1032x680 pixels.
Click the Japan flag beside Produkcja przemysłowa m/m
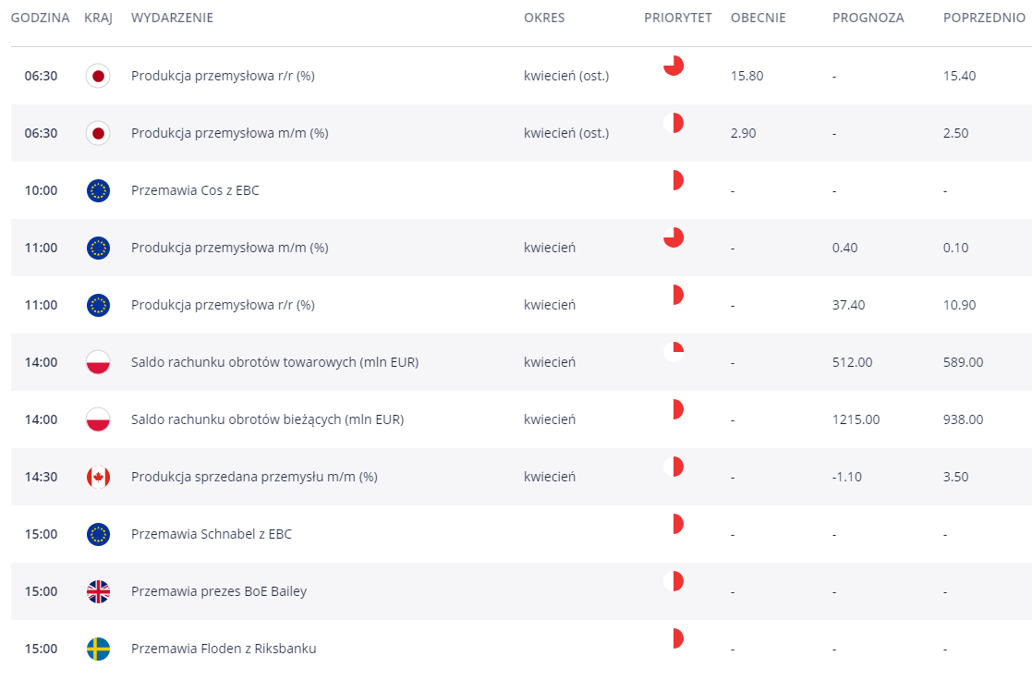(98, 133)
